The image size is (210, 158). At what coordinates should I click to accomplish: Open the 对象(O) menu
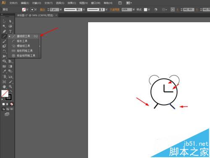point(37,3)
